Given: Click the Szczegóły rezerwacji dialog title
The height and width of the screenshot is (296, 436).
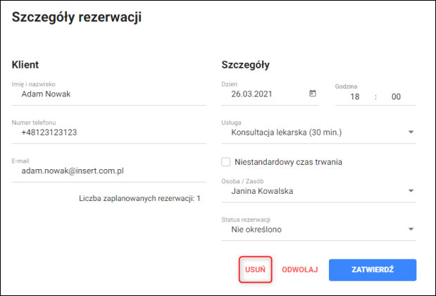Looking at the screenshot, I should (77, 18).
